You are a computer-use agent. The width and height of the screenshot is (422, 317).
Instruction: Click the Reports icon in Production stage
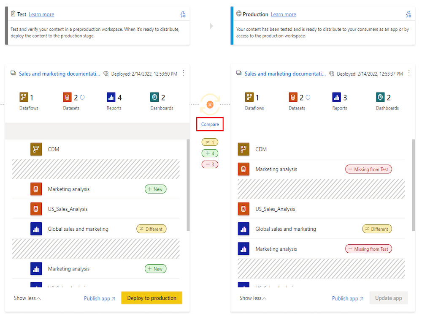[336, 97]
